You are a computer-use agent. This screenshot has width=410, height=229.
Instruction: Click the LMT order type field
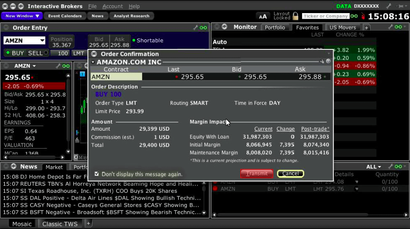click(x=78, y=53)
